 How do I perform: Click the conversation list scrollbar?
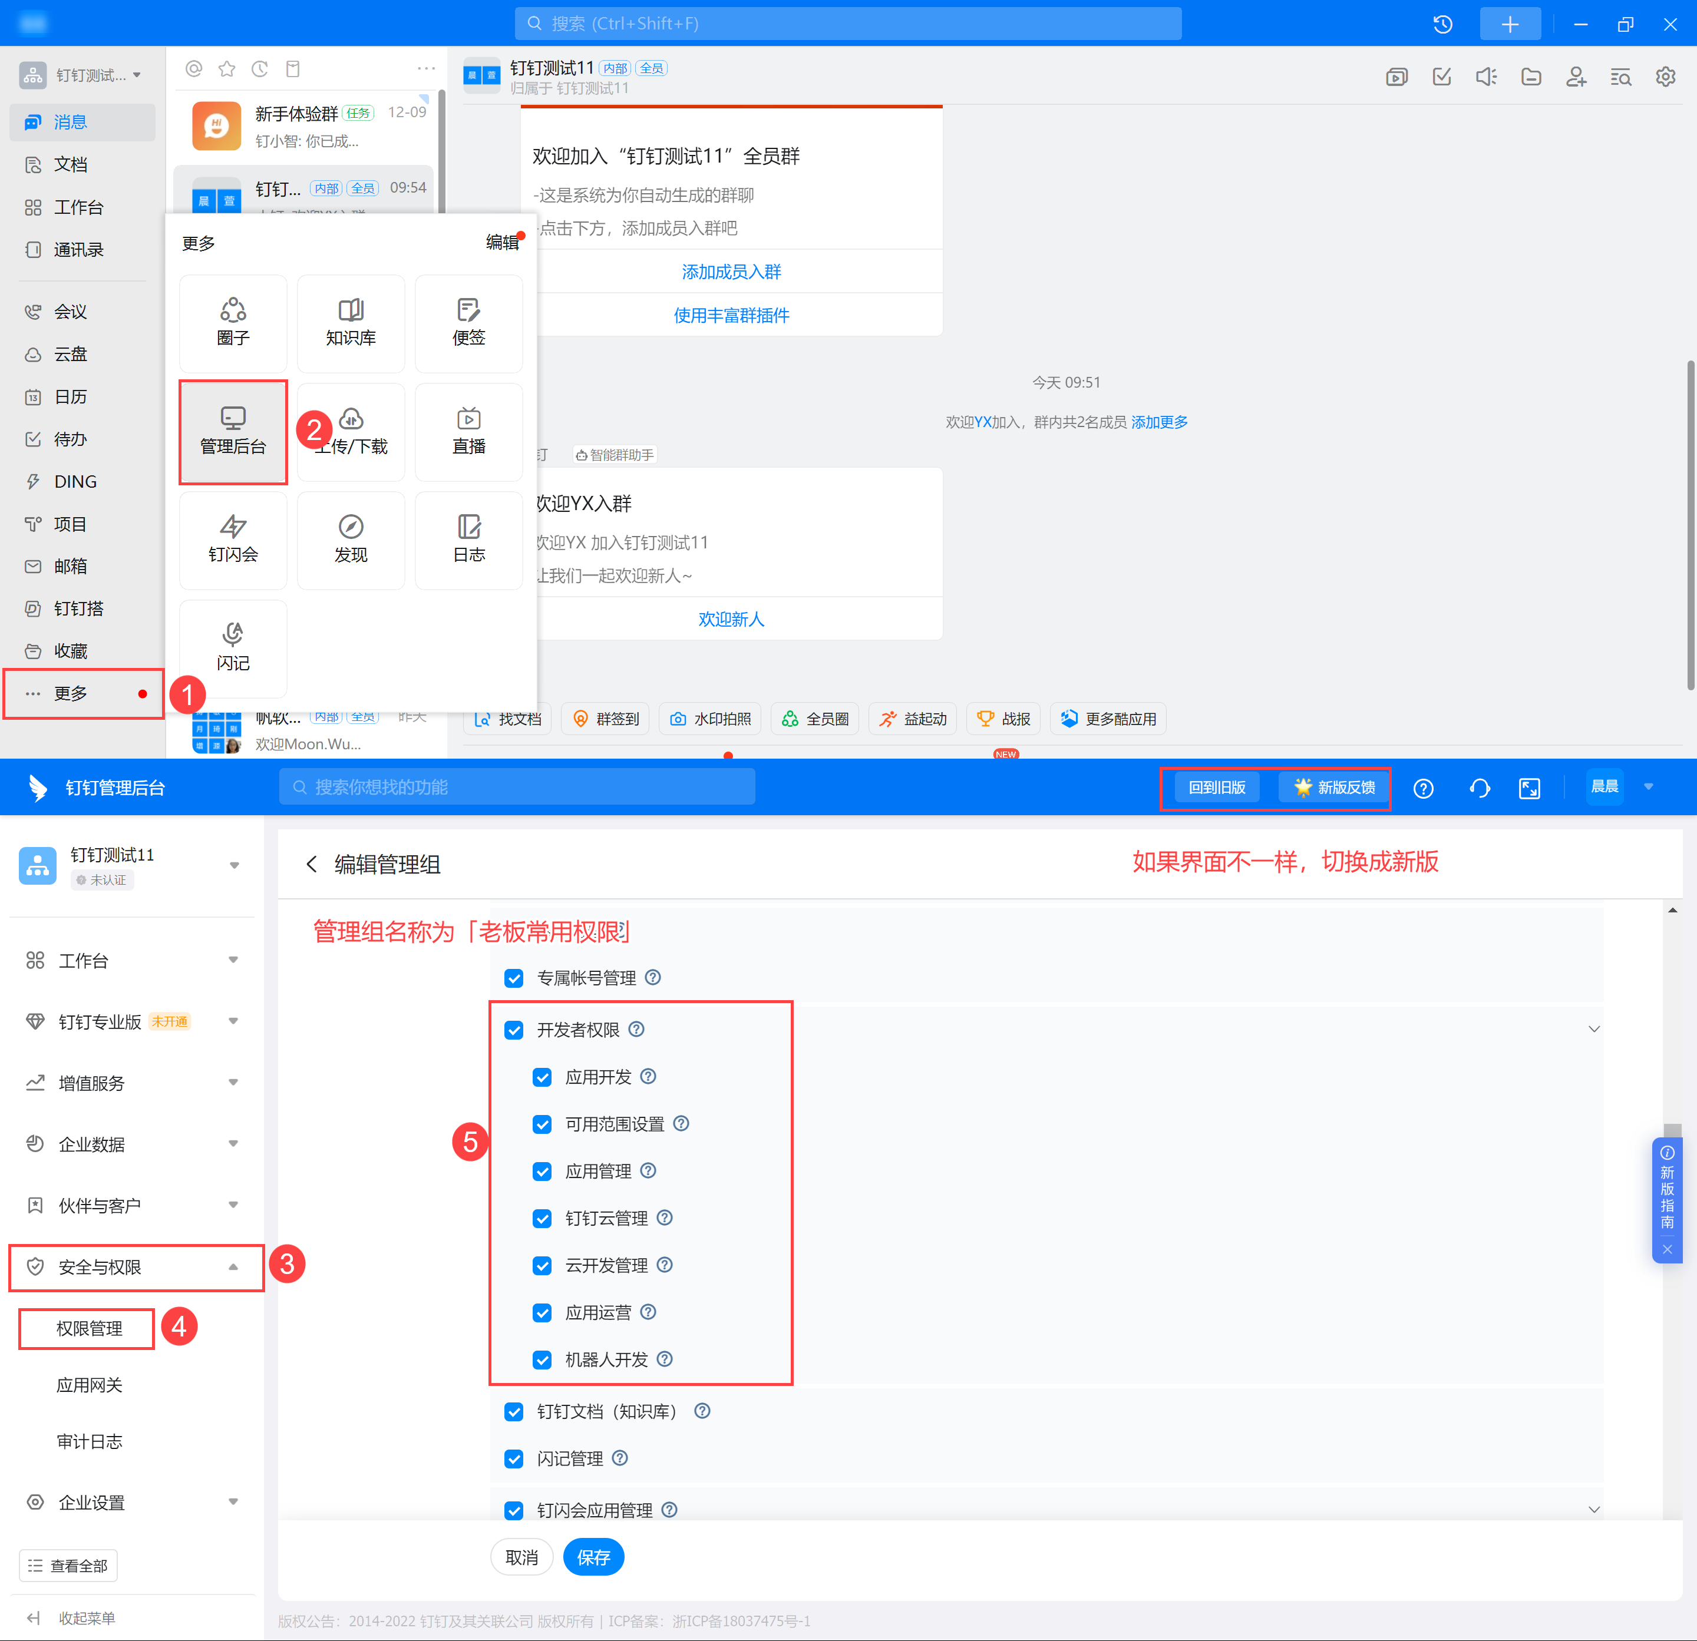(441, 151)
